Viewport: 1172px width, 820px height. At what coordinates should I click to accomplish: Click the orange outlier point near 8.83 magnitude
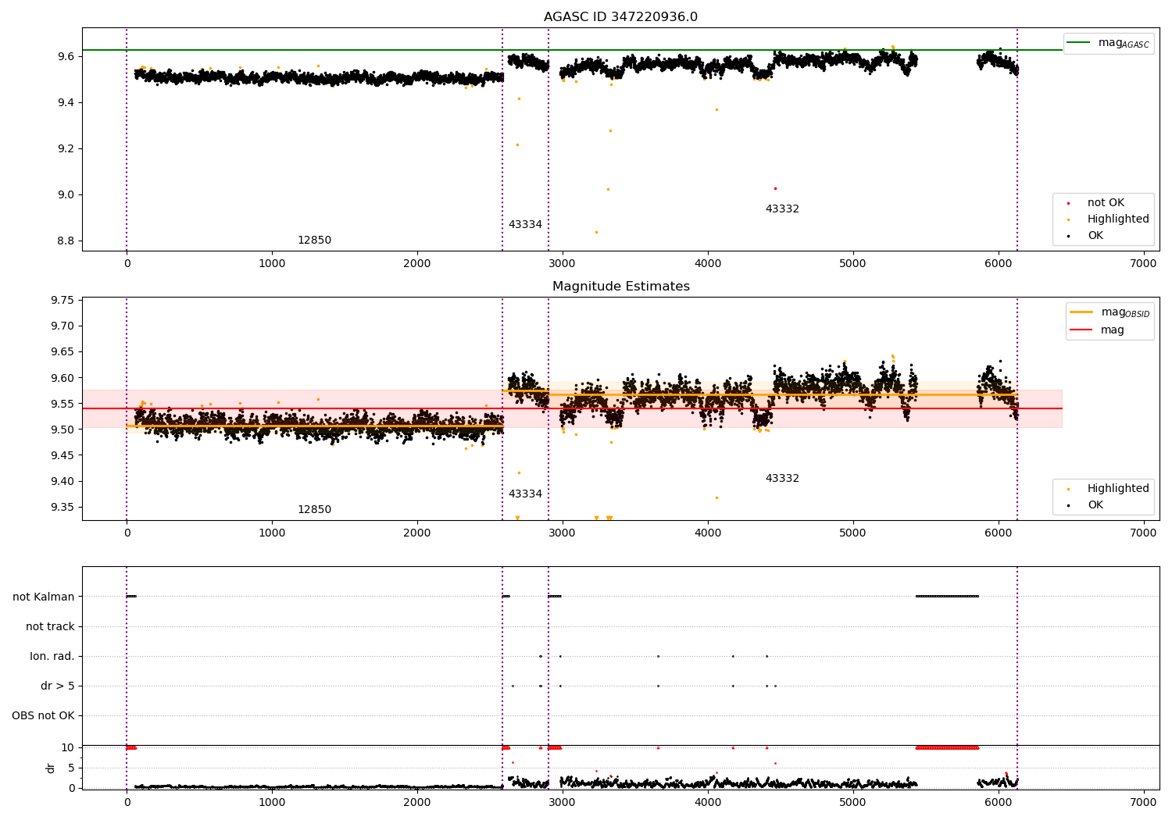596,232
